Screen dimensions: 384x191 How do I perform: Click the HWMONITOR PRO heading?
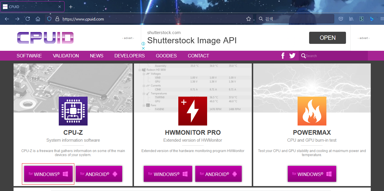point(193,133)
